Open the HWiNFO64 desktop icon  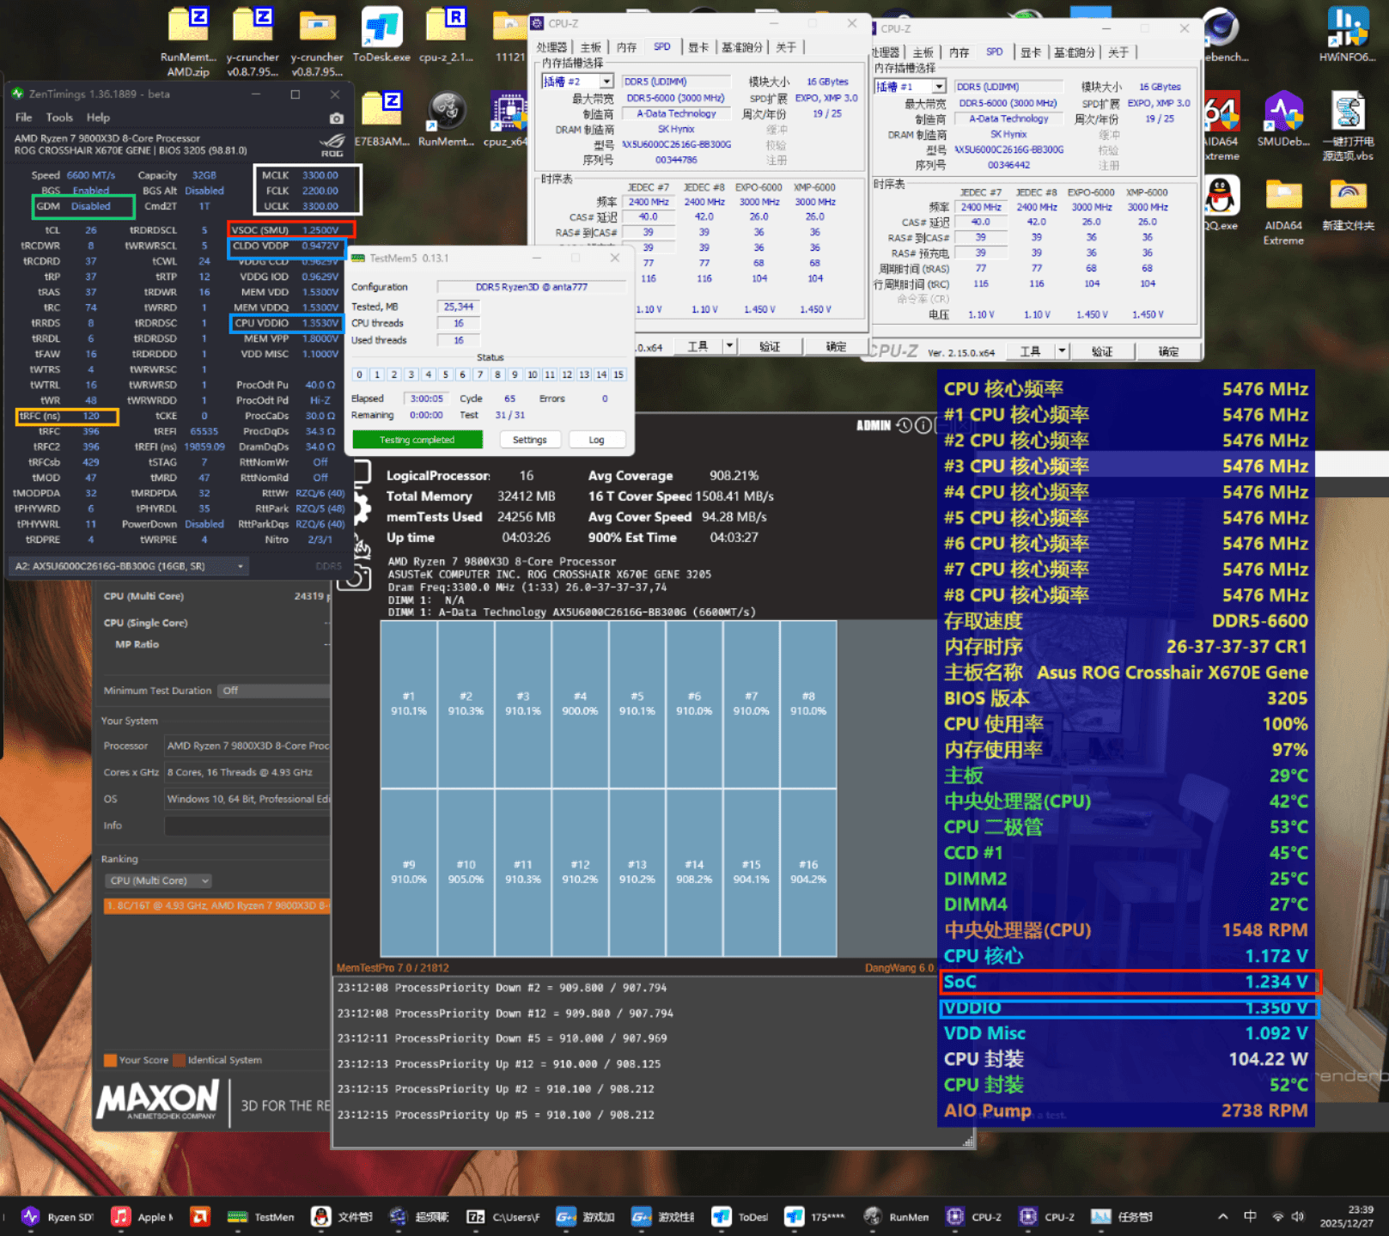(x=1348, y=35)
